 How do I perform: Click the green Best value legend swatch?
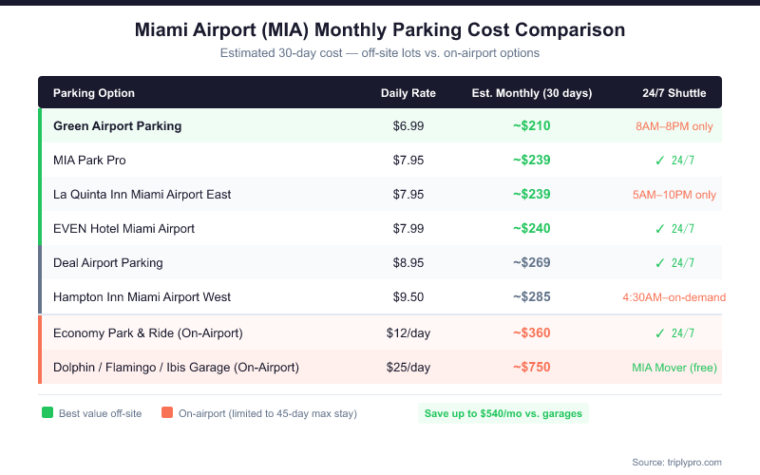pyautogui.click(x=47, y=413)
